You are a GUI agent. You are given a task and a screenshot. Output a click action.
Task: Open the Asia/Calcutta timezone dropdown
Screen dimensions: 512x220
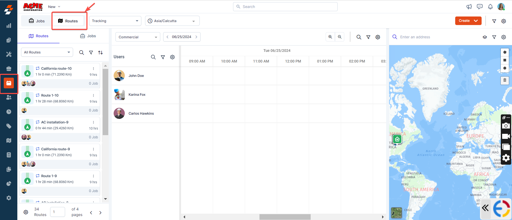(172, 21)
